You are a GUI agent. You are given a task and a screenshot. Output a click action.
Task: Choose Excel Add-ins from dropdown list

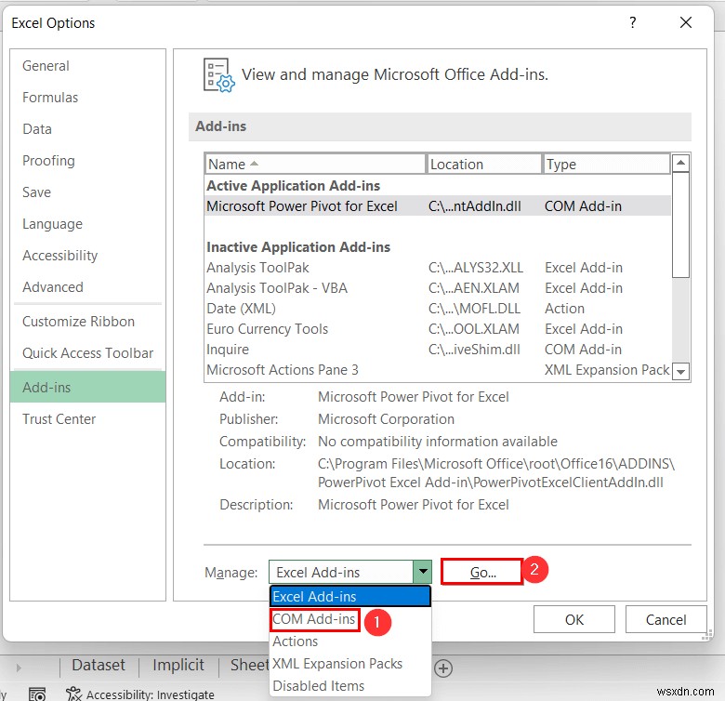350,597
